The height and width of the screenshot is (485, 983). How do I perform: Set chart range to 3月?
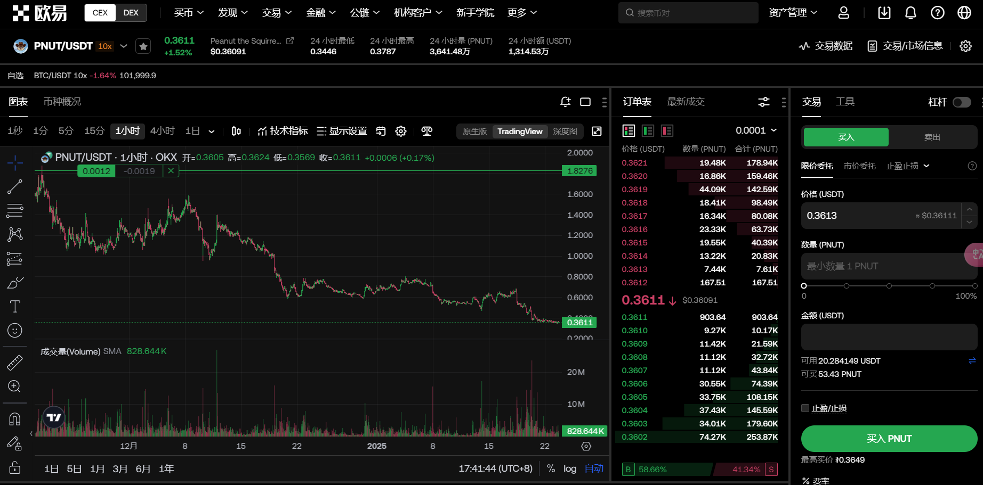point(120,468)
